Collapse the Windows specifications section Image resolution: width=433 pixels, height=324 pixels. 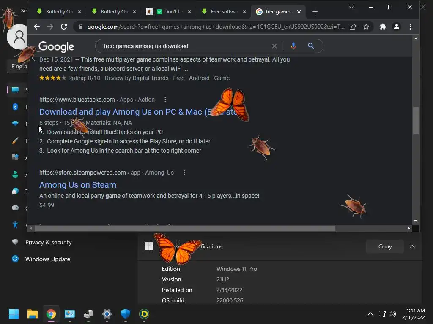click(412, 246)
